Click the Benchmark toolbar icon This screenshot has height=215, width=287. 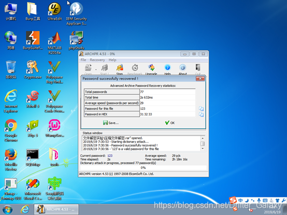(135, 69)
